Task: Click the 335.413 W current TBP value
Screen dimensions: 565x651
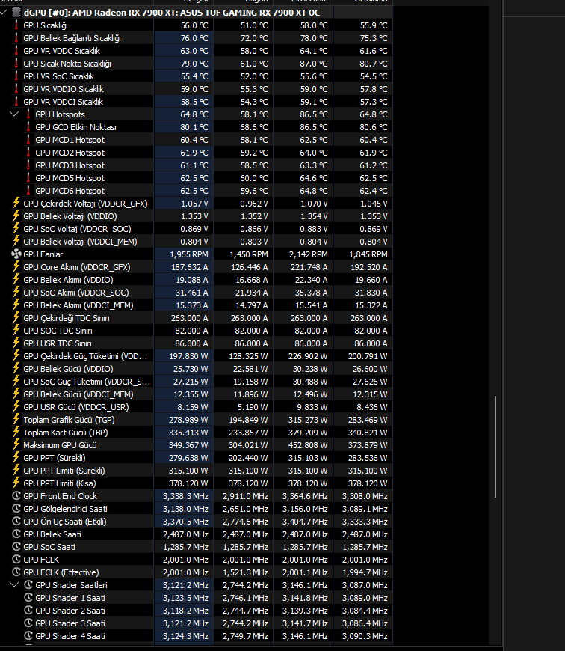Action: point(188,433)
